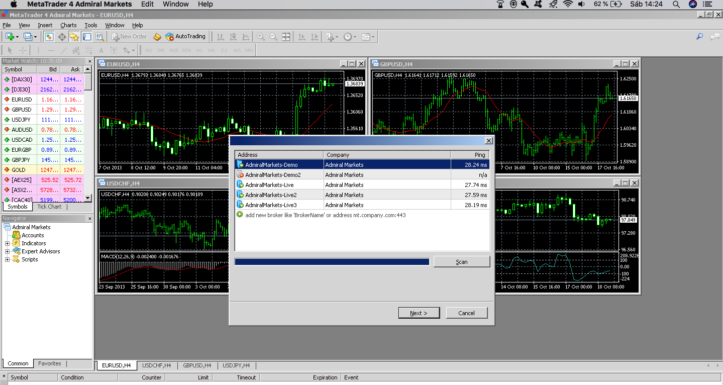This screenshot has width=723, height=385.
Task: Toggle the Navigator star-folder icon
Action: (74, 37)
